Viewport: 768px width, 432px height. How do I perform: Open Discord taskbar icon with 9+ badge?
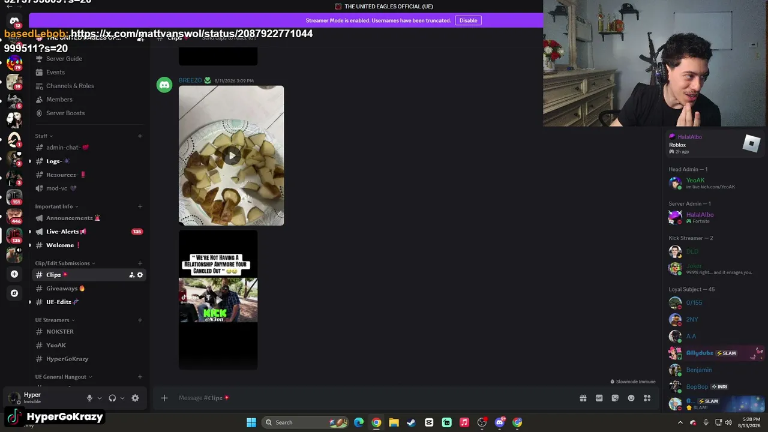(500, 422)
